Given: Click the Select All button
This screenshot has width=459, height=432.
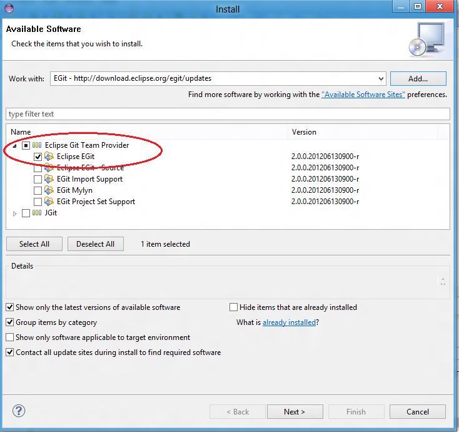Looking at the screenshot, I should 34,244.
